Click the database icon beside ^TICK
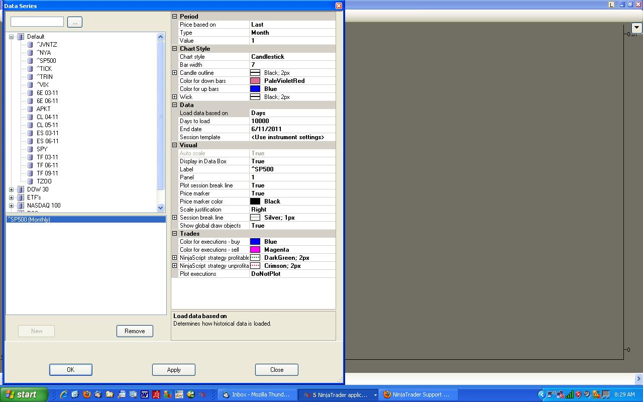This screenshot has height=402, width=643. (x=30, y=69)
